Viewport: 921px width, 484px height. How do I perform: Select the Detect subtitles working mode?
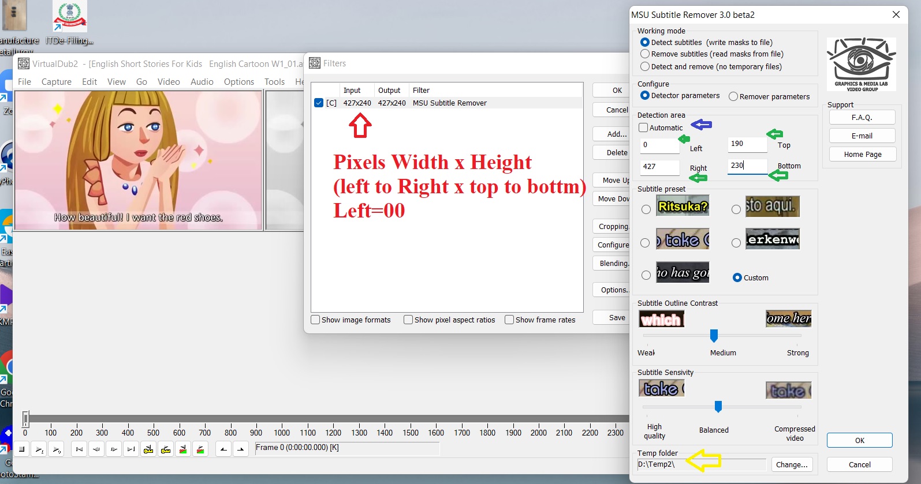pos(645,42)
